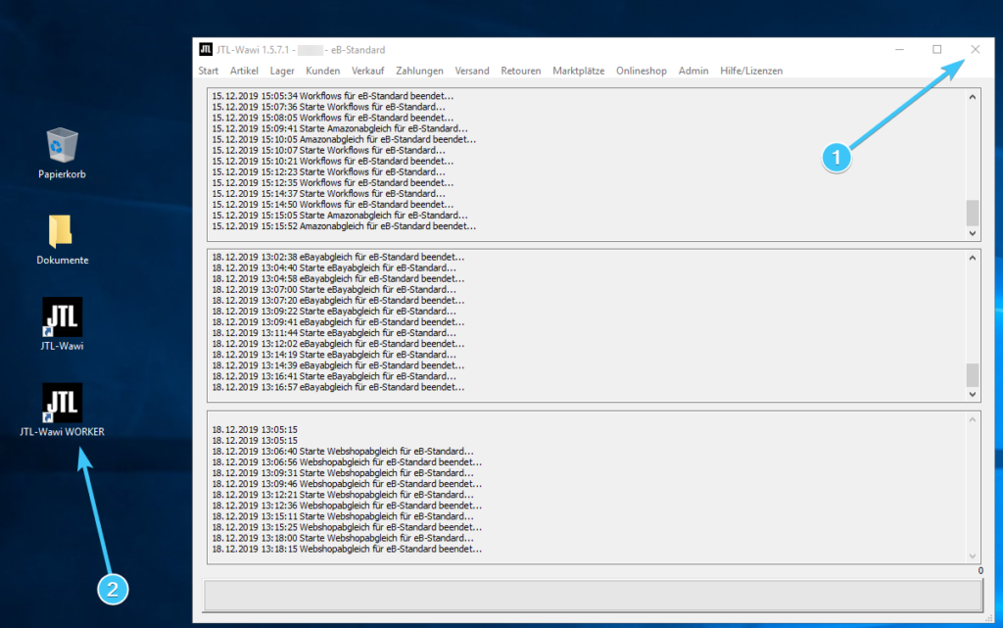Image resolution: width=1003 pixels, height=628 pixels.
Task: Minimize the JTL-Wawi worker window
Action: [x=899, y=49]
